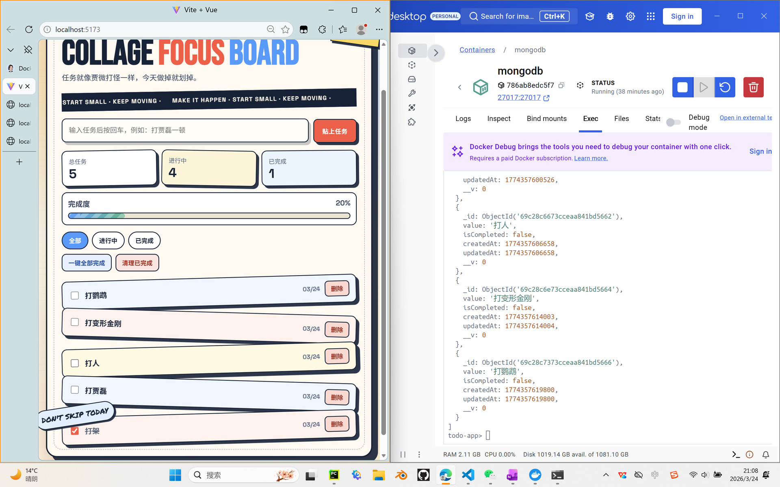Toggle Debug mode switch

[x=673, y=122]
